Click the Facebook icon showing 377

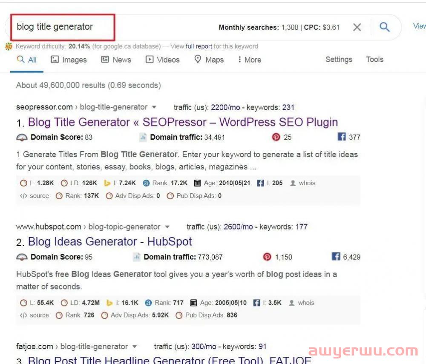click(342, 137)
